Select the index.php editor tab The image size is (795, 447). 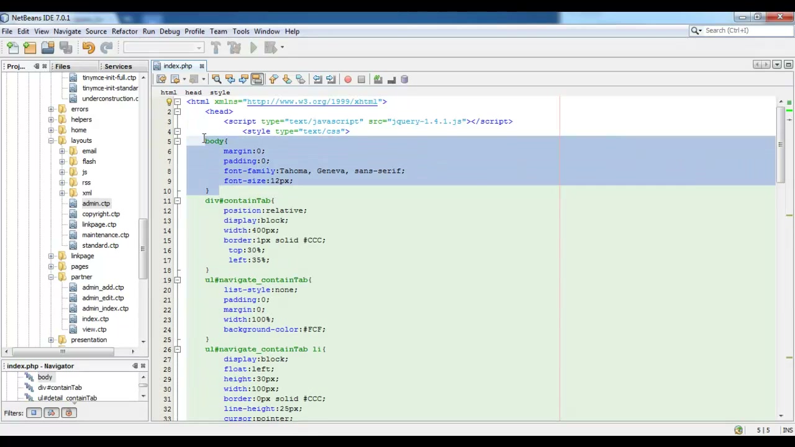click(x=177, y=66)
